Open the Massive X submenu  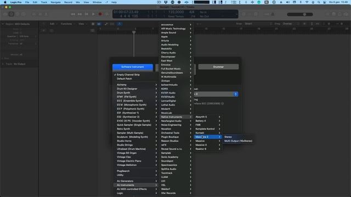click(208, 145)
